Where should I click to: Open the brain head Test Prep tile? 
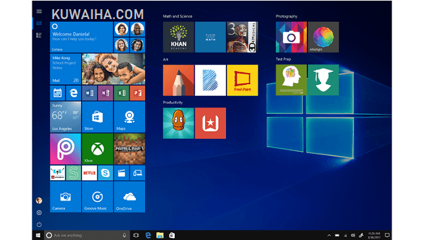(291, 80)
